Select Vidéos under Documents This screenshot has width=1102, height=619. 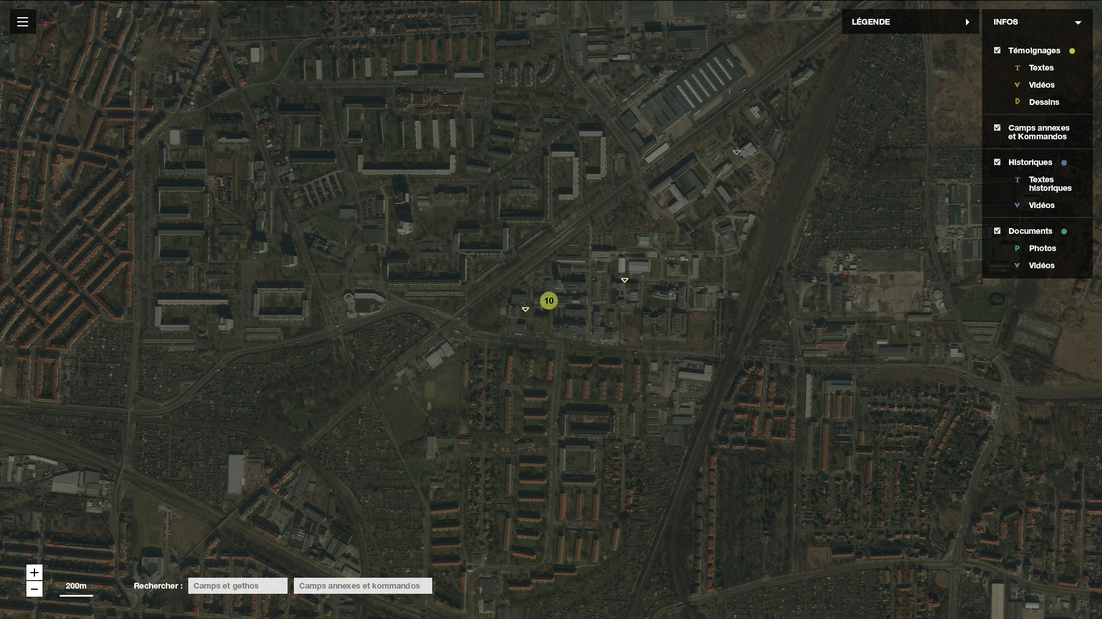(x=1042, y=265)
